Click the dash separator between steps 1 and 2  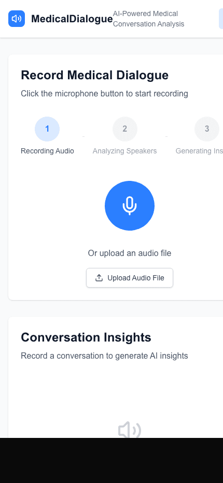click(83, 136)
